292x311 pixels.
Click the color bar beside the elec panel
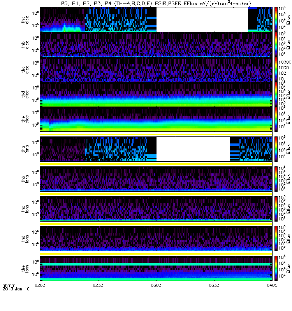click(276, 119)
